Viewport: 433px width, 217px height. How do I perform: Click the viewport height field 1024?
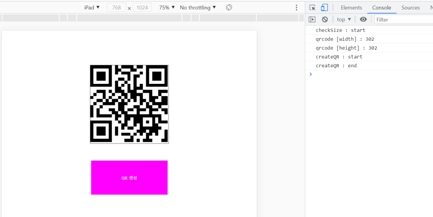click(142, 8)
